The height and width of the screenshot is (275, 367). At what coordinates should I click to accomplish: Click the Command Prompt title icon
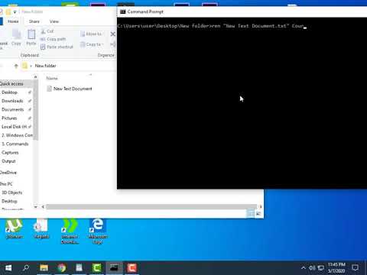(x=123, y=11)
